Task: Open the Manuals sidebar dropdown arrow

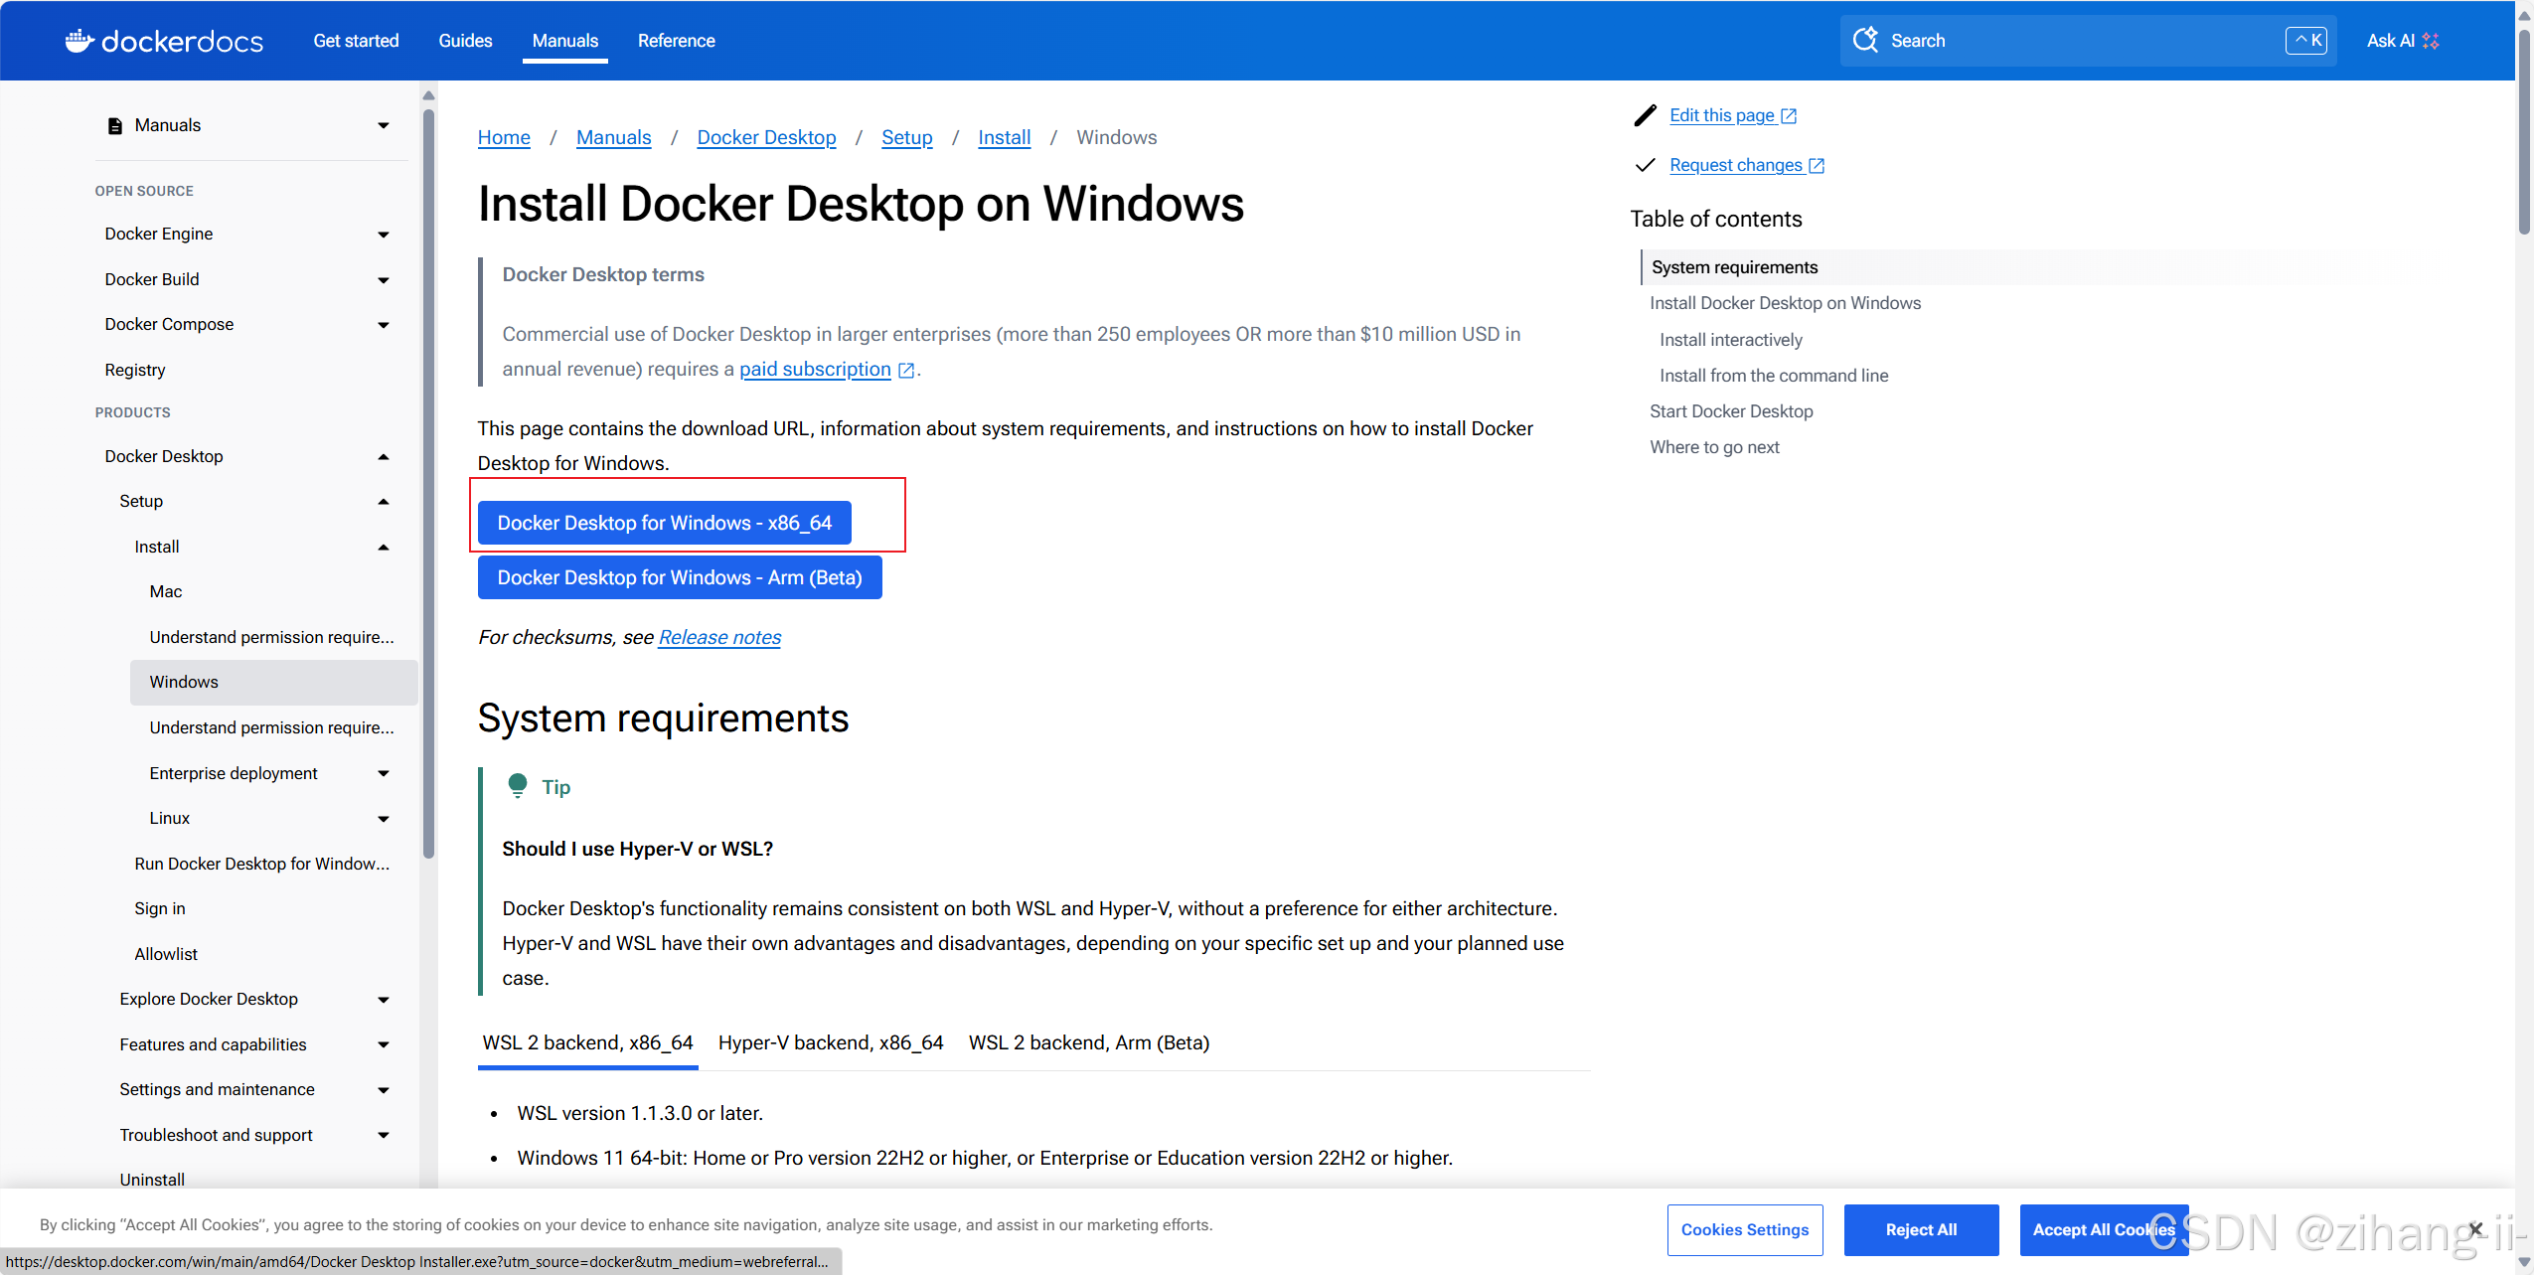Action: pyautogui.click(x=384, y=125)
